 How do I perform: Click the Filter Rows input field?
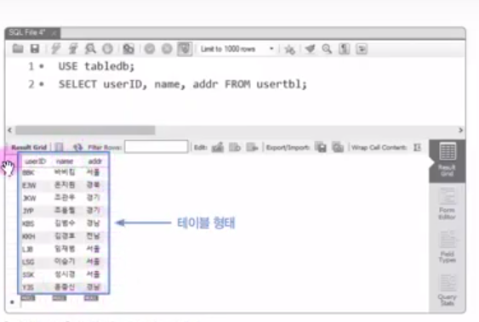156,147
